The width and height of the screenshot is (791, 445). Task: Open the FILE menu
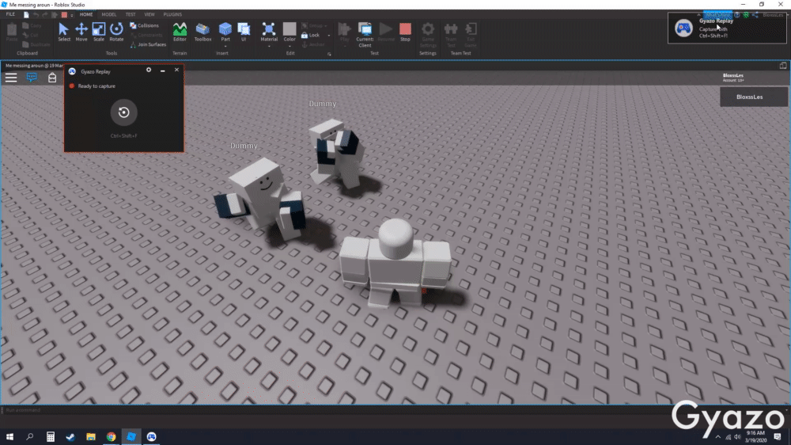click(x=10, y=14)
